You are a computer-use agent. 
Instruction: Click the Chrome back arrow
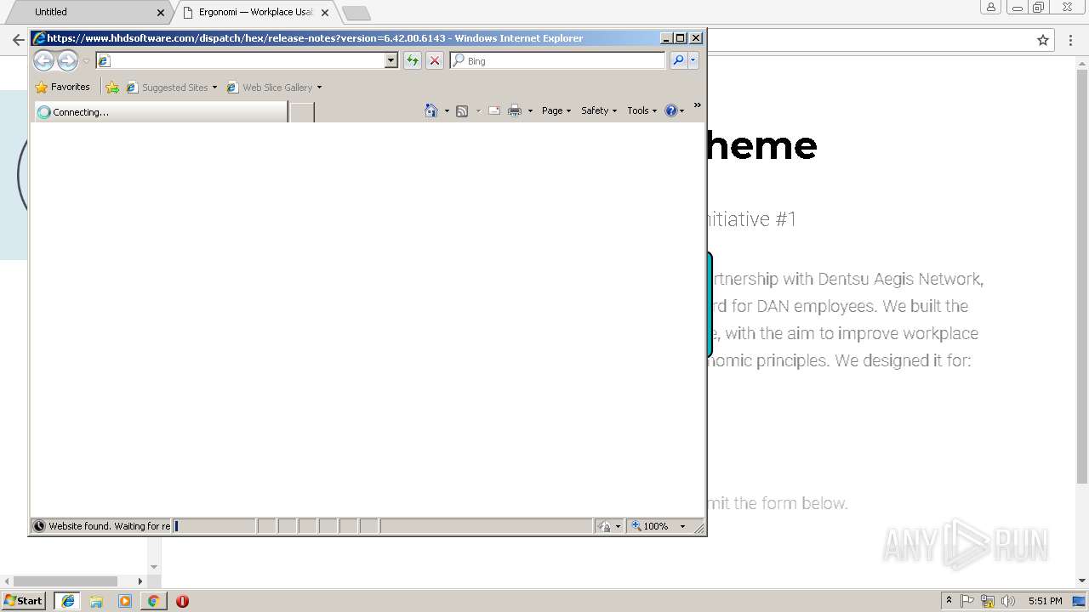pos(19,40)
